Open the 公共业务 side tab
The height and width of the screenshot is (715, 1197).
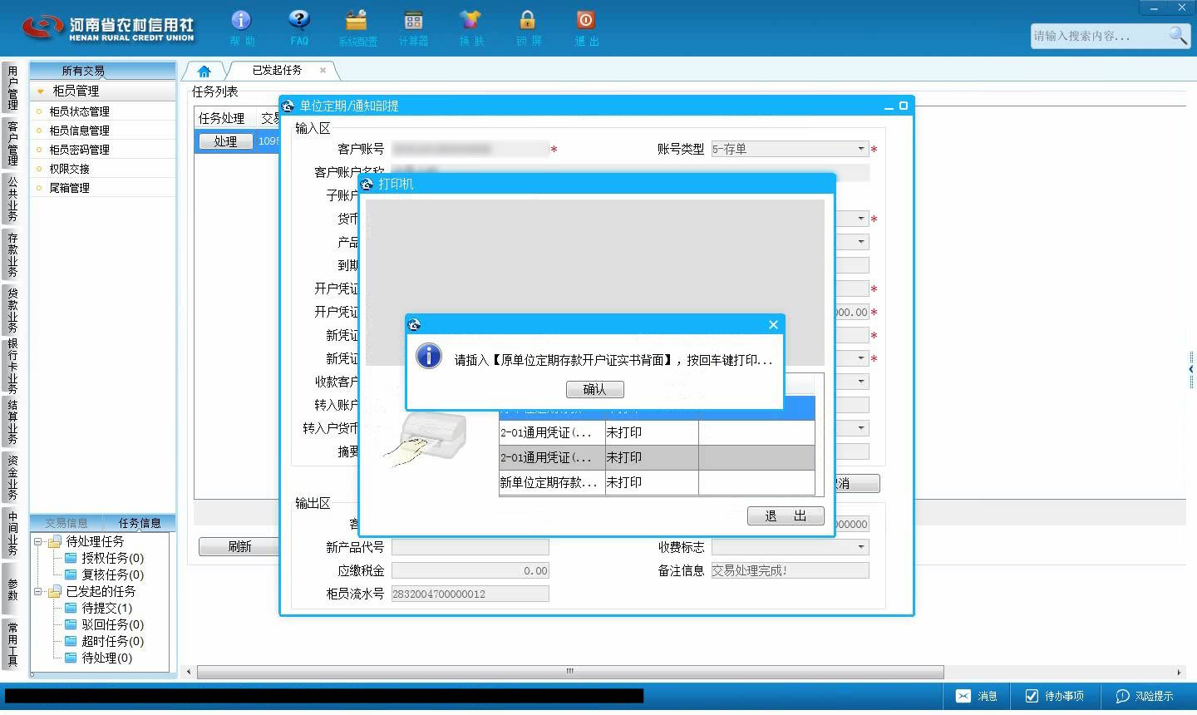pyautogui.click(x=12, y=199)
